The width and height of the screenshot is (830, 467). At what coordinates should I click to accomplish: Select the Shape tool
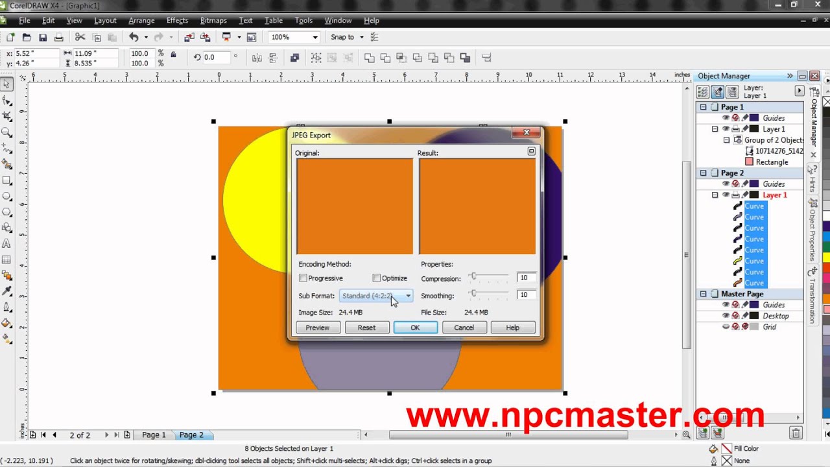(7, 101)
